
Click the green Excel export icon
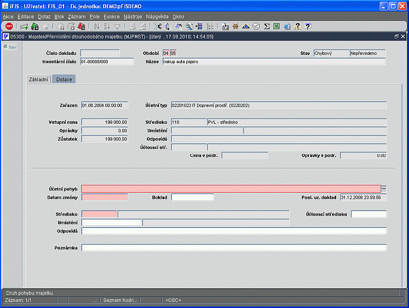click(x=277, y=26)
